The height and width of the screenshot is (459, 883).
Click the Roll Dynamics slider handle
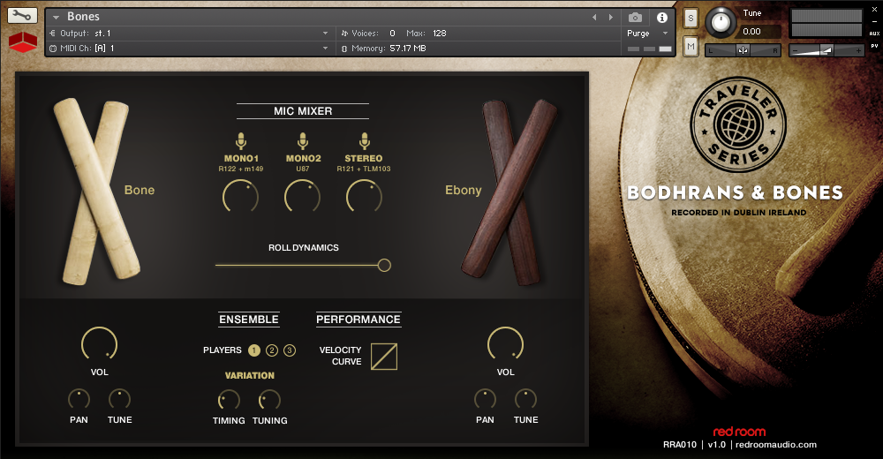click(x=384, y=265)
